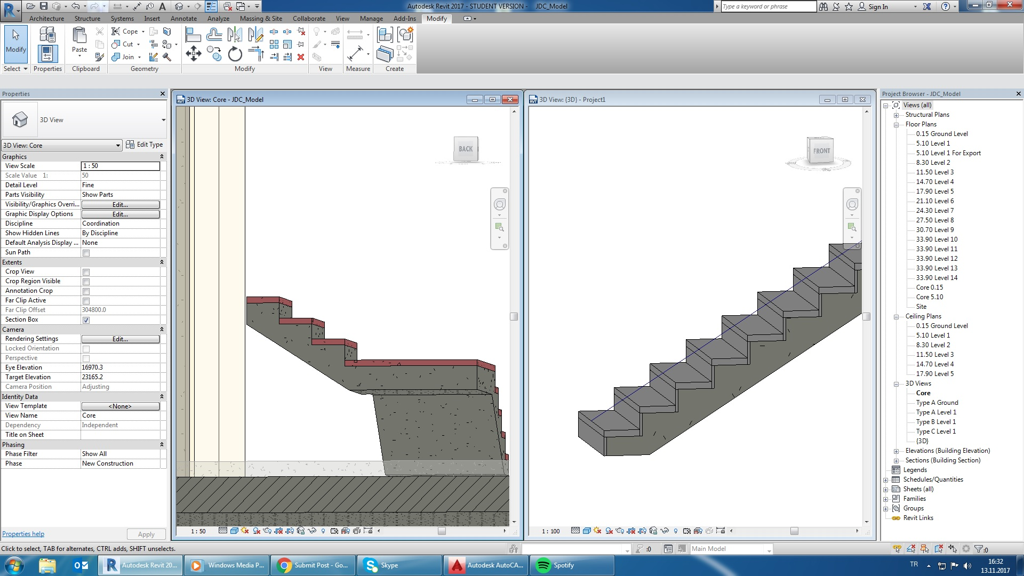Open the Massing & Site tab
Image resolution: width=1024 pixels, height=576 pixels.
[261, 18]
